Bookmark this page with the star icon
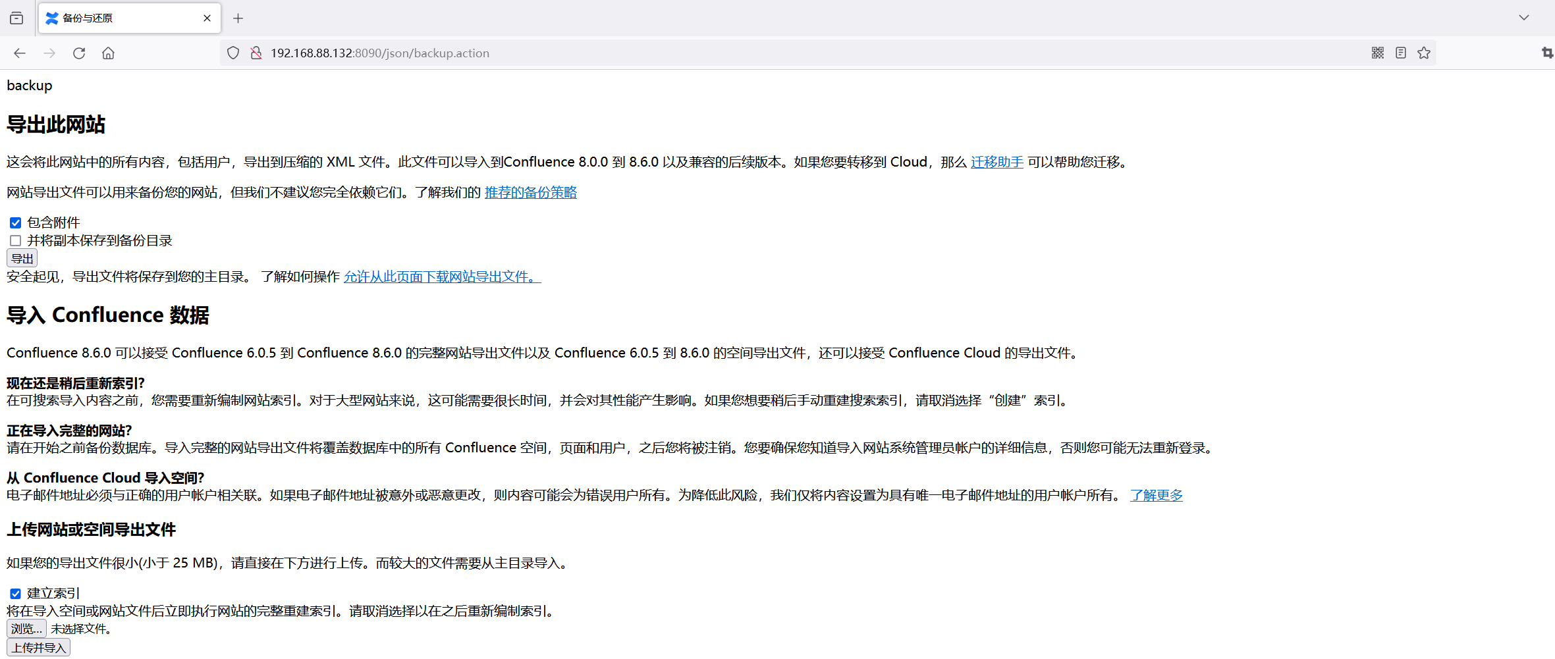Viewport: 1555px width, 659px height. click(1424, 53)
